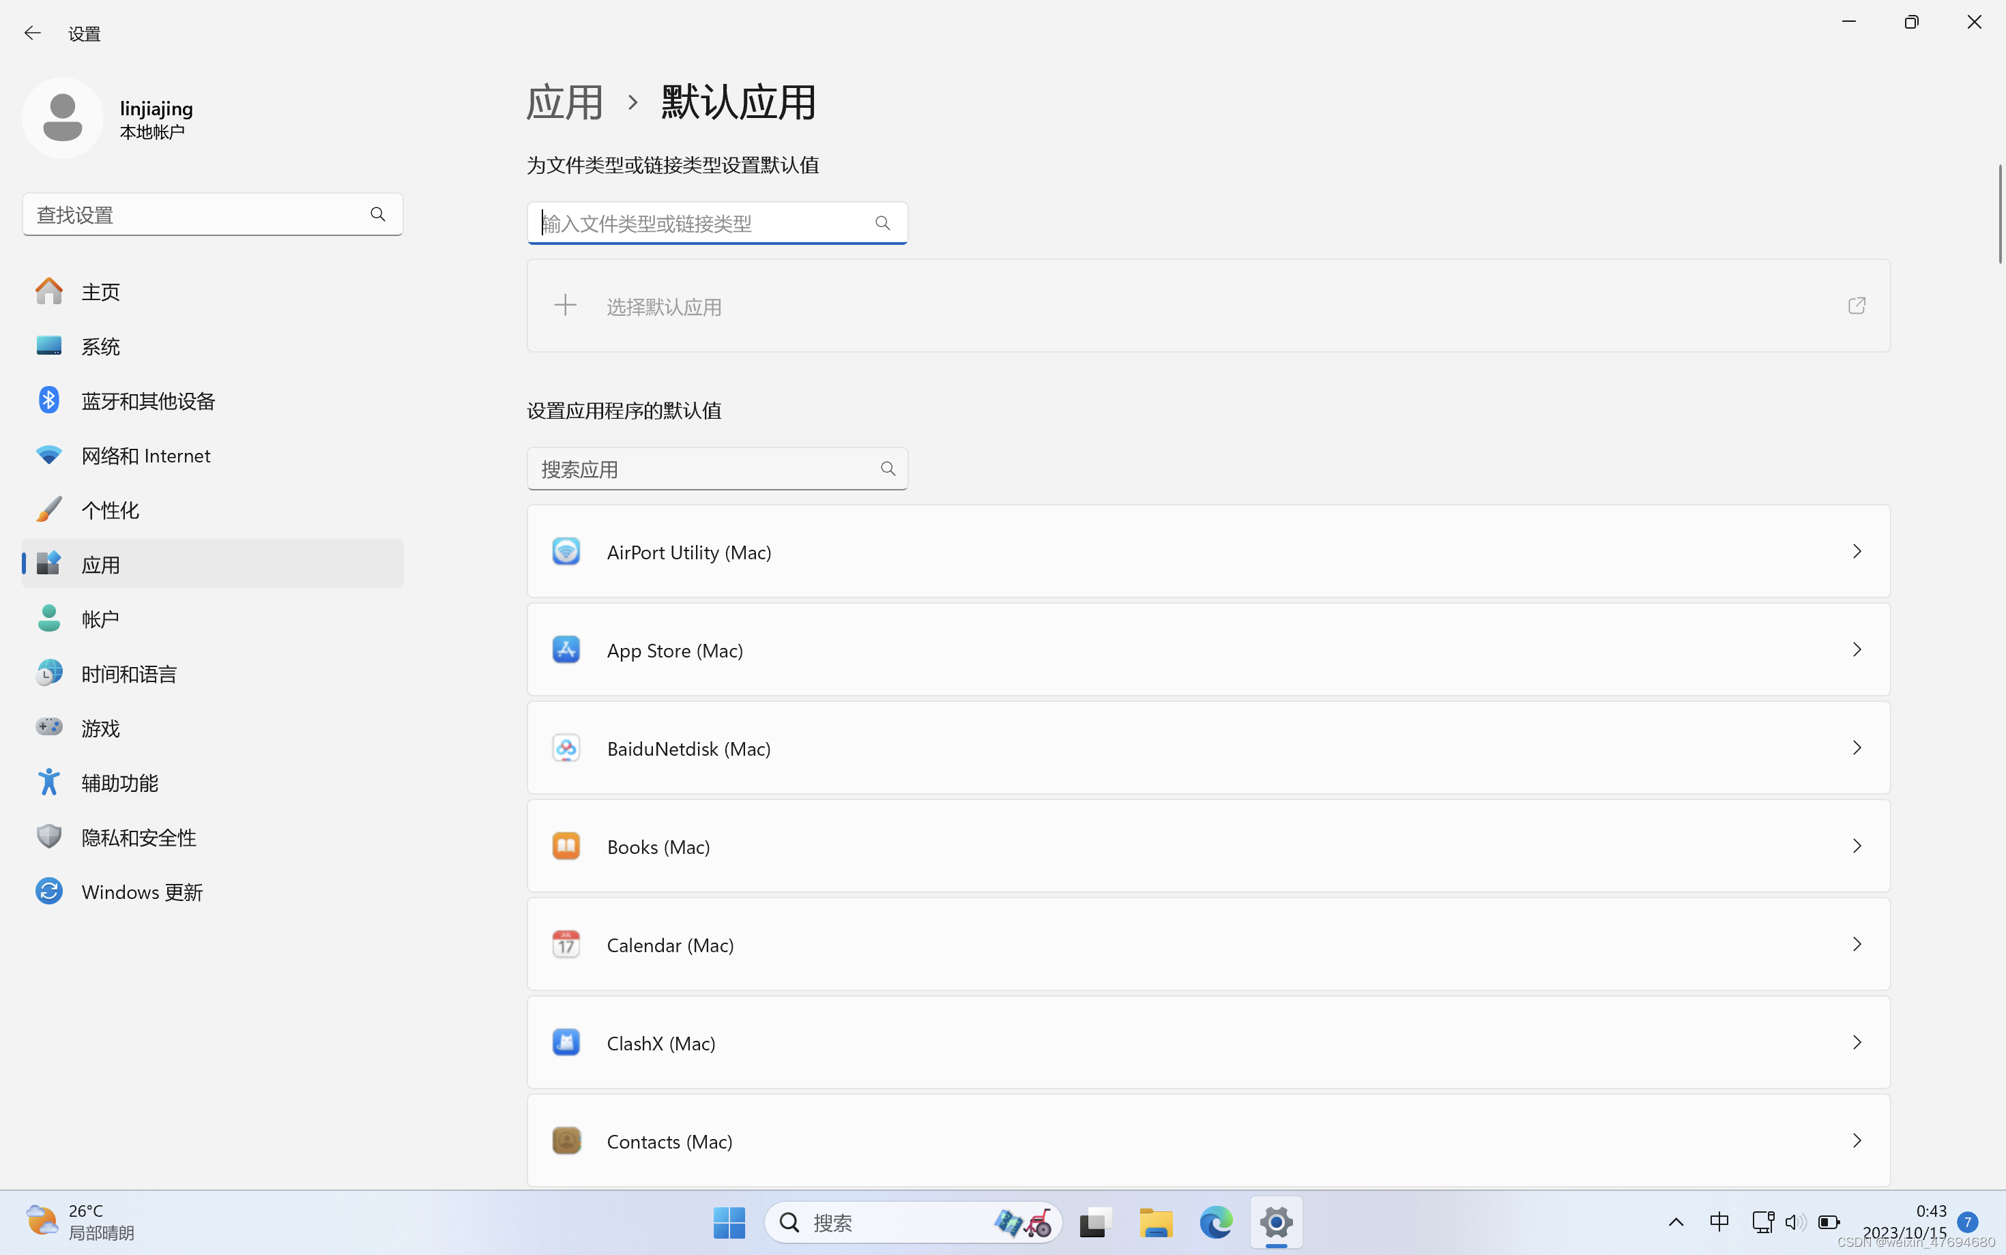Click 选择默认应用 button

click(663, 307)
